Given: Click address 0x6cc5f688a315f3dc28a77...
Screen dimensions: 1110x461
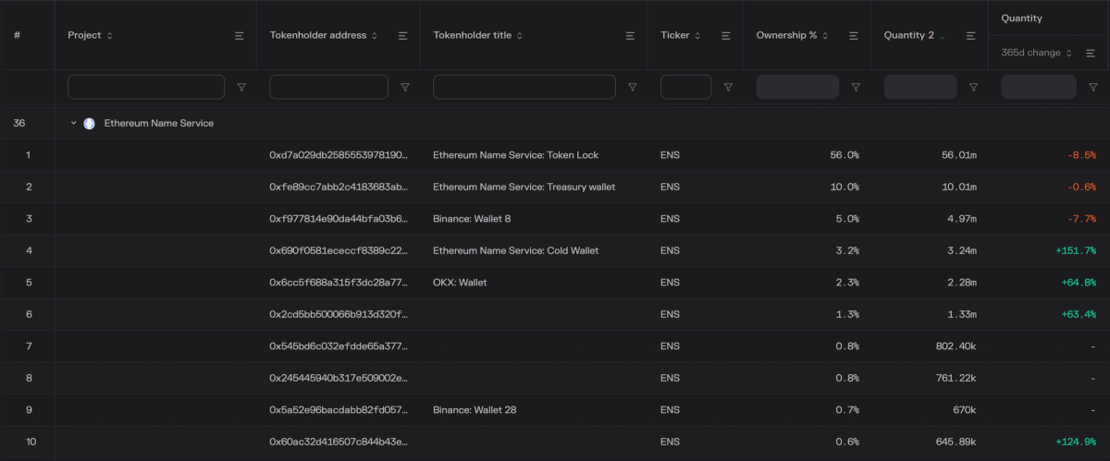Looking at the screenshot, I should [338, 282].
